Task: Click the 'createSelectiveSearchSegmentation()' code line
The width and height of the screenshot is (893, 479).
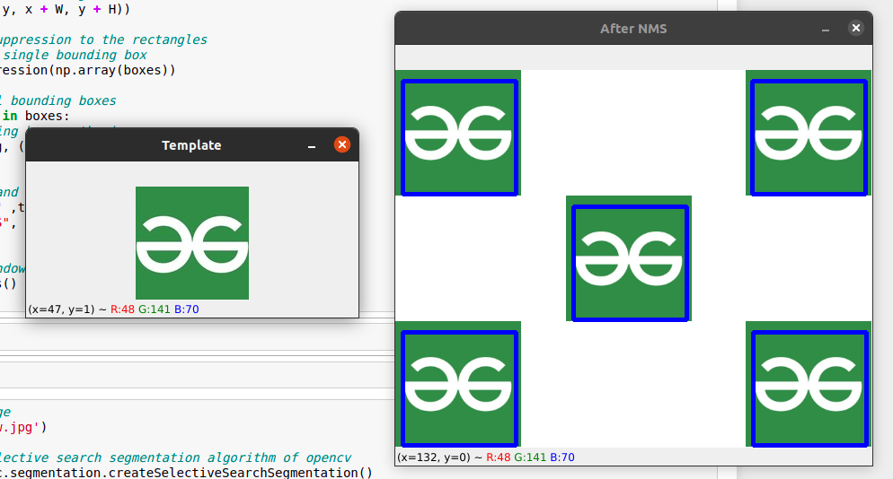Action: pos(186,473)
